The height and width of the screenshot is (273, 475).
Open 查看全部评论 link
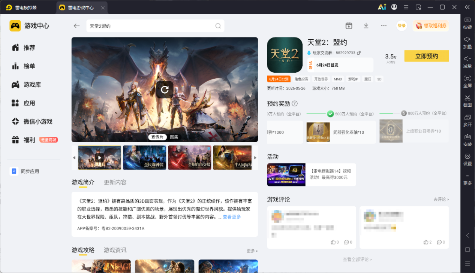tap(357, 260)
